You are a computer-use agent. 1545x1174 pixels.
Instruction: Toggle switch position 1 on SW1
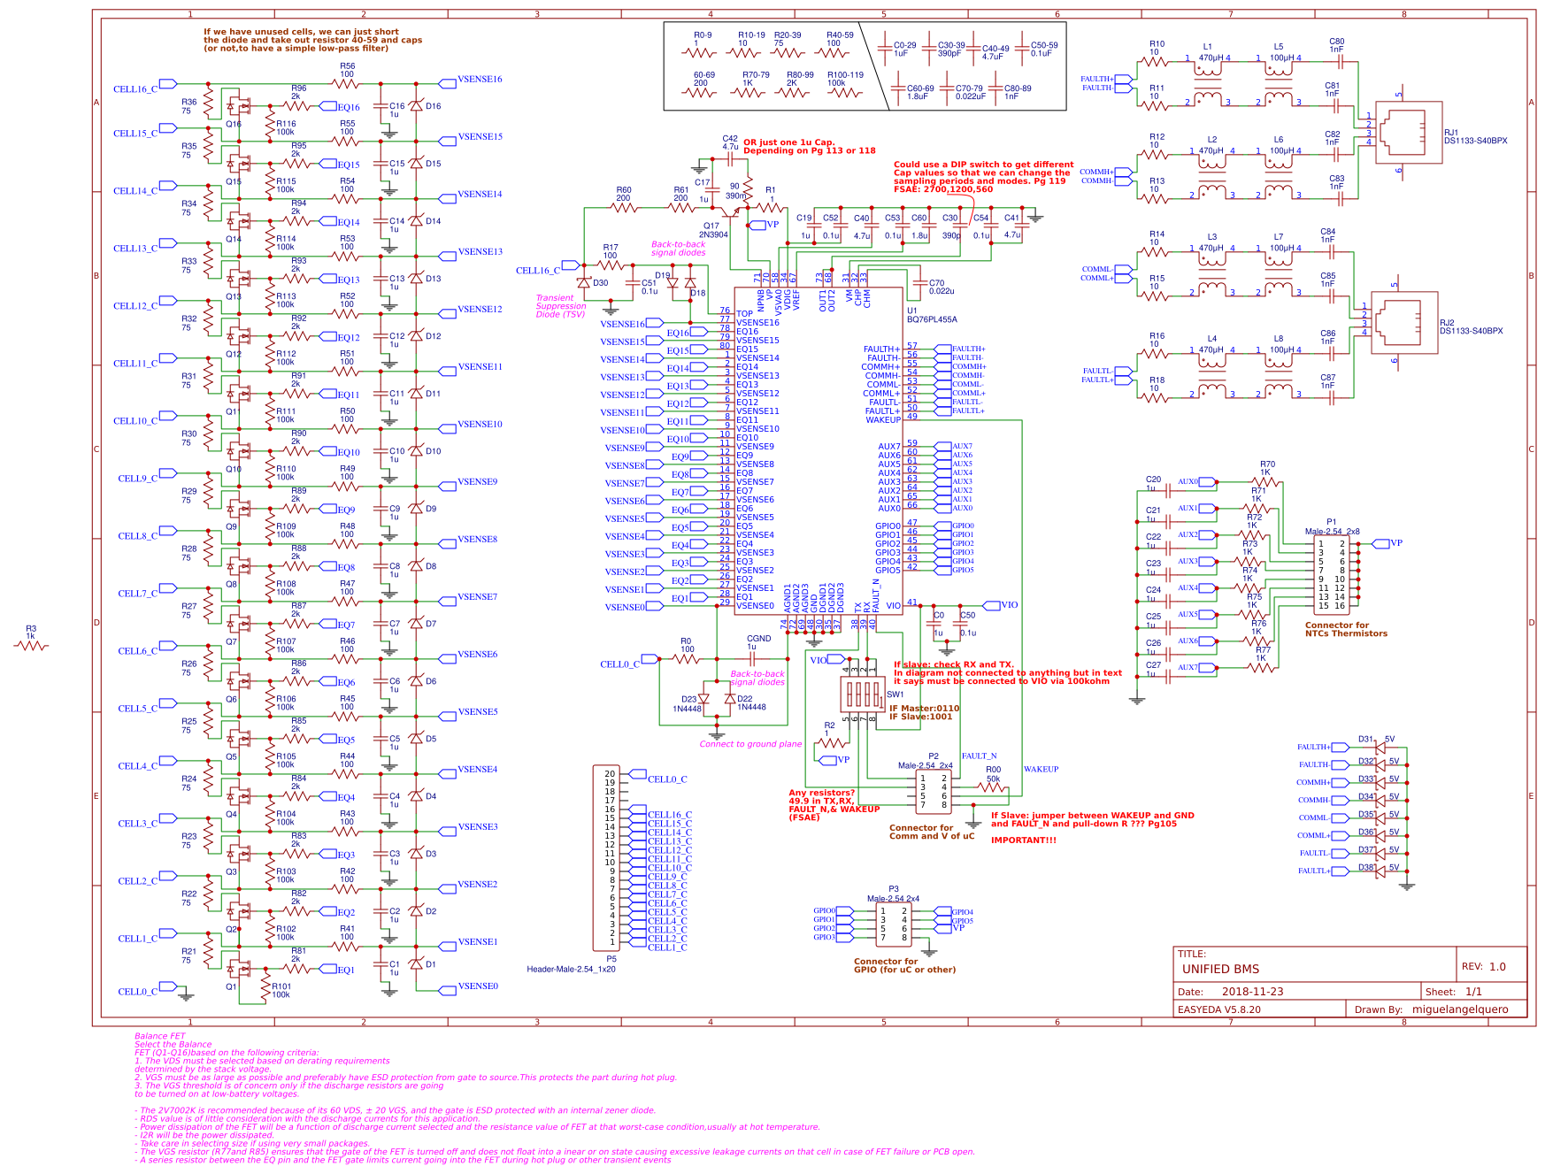(876, 694)
